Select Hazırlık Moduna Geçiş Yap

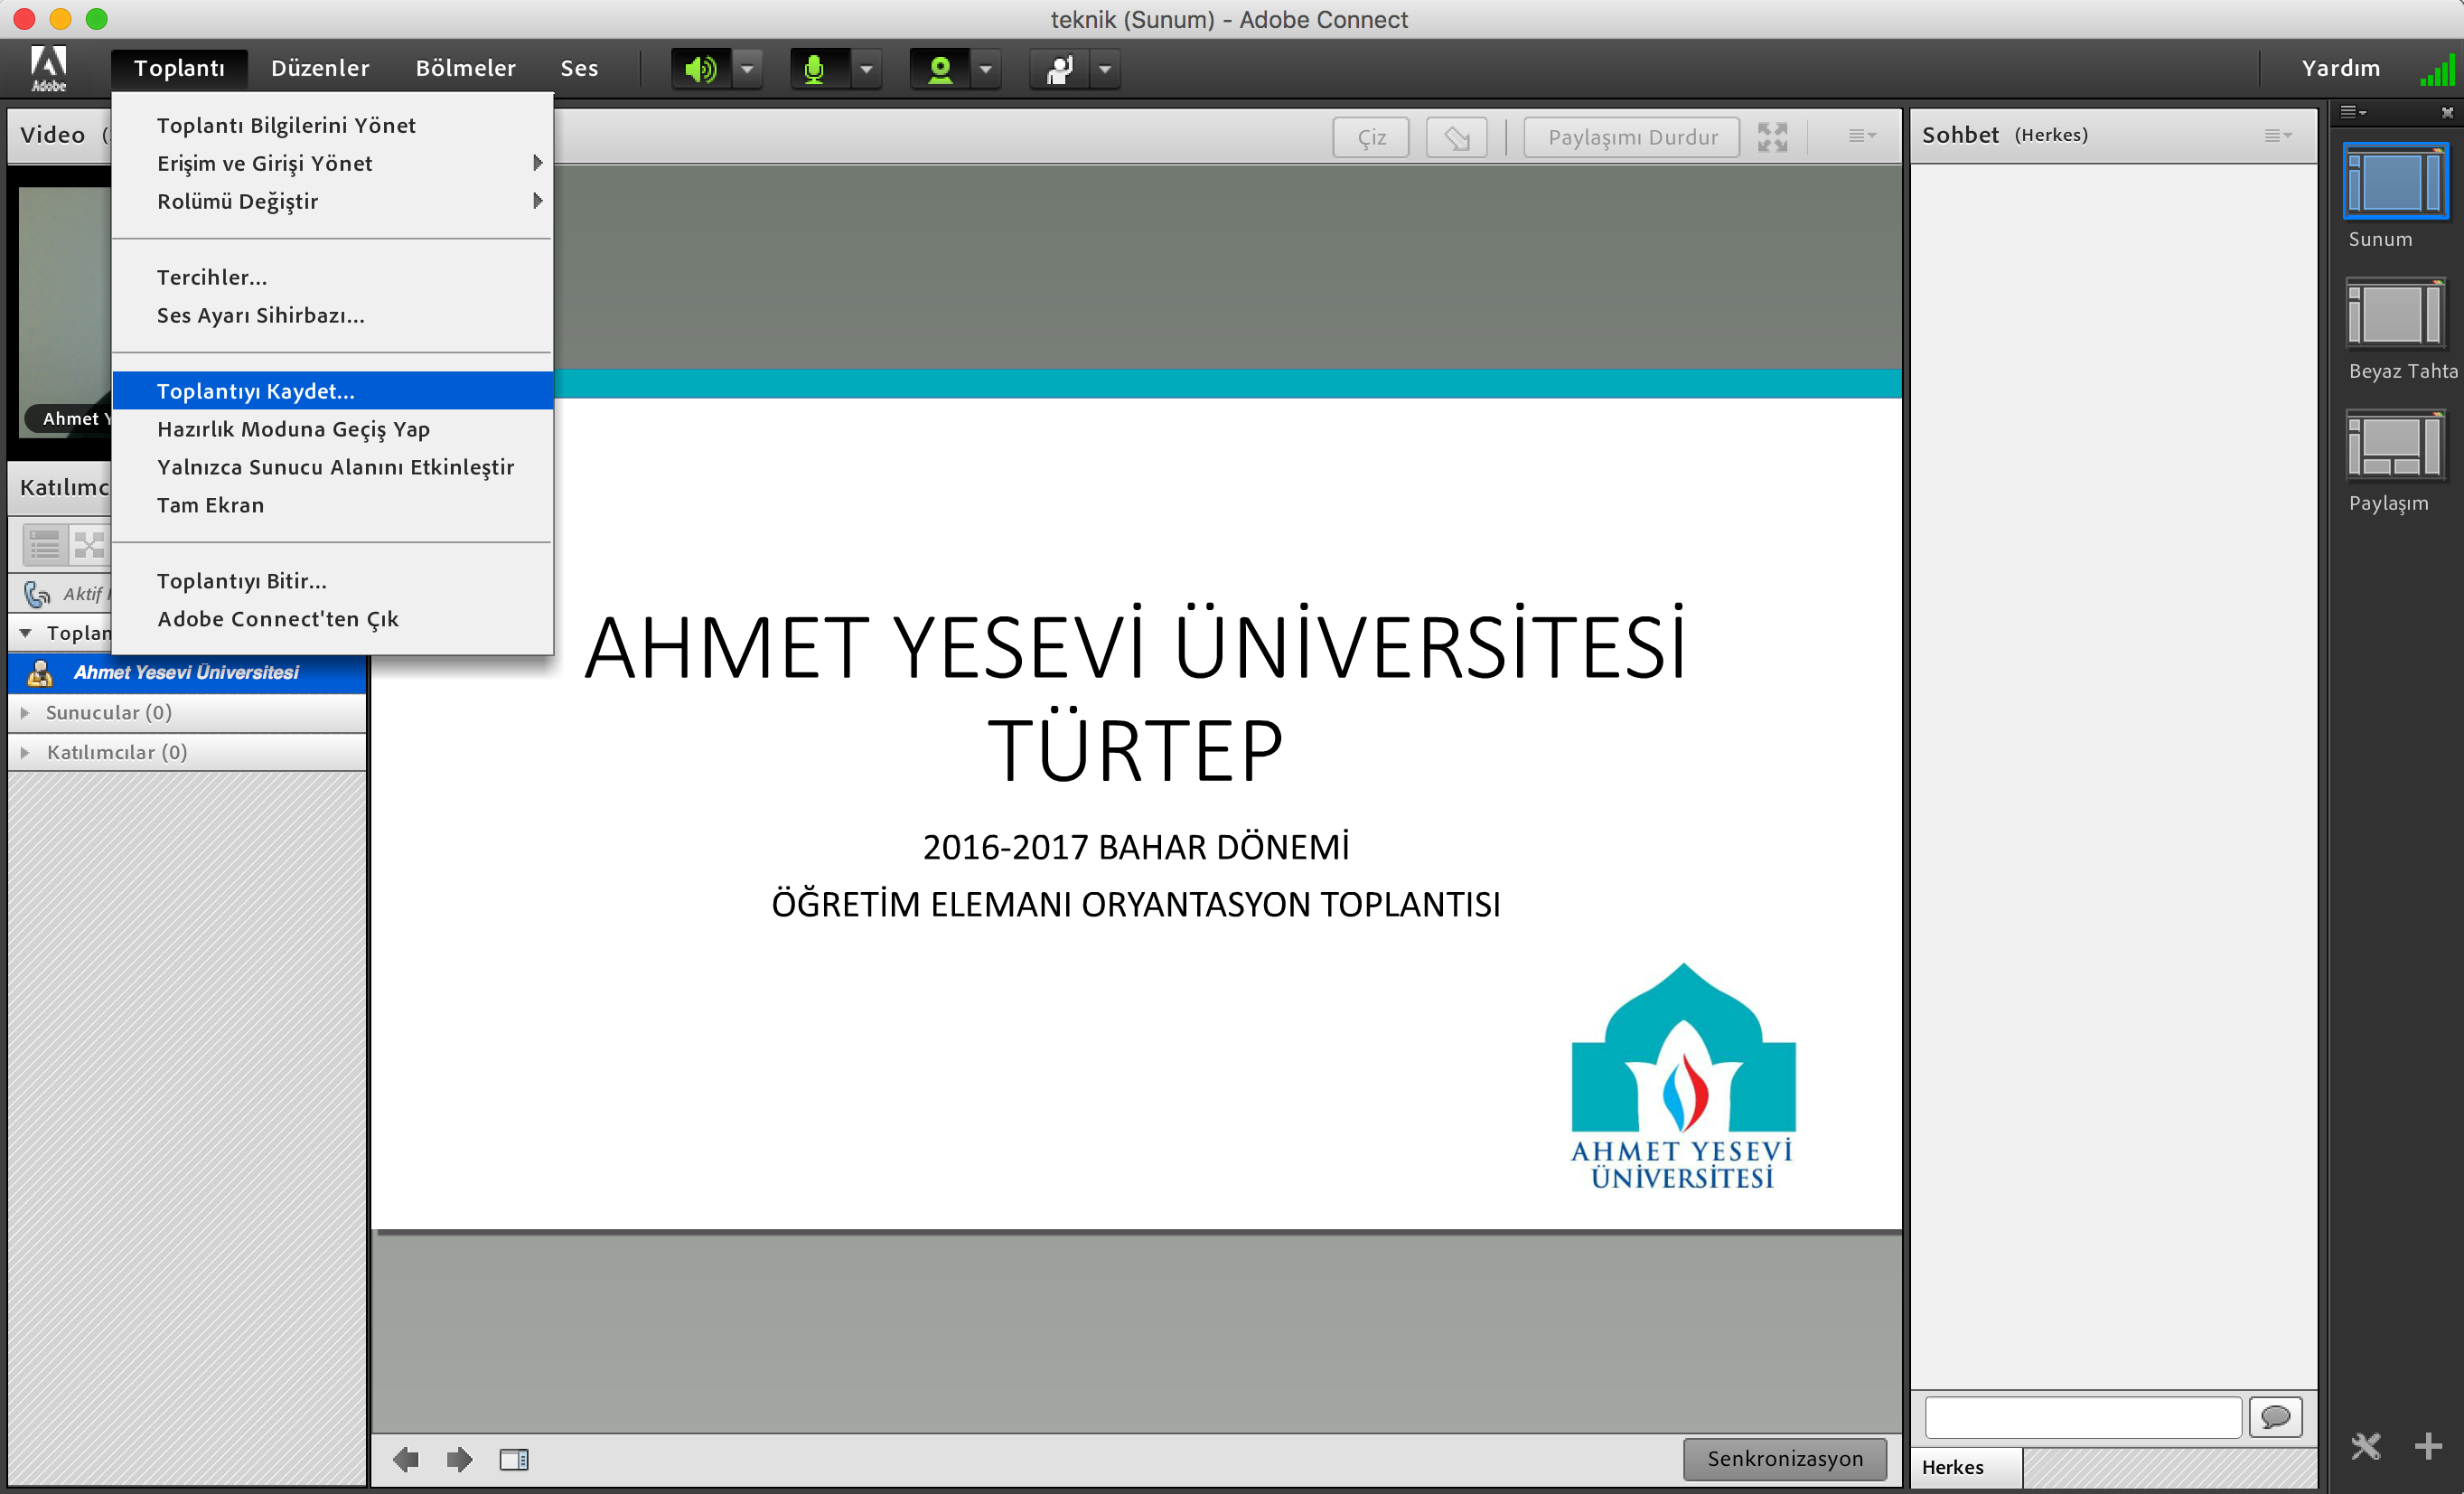coord(333,429)
